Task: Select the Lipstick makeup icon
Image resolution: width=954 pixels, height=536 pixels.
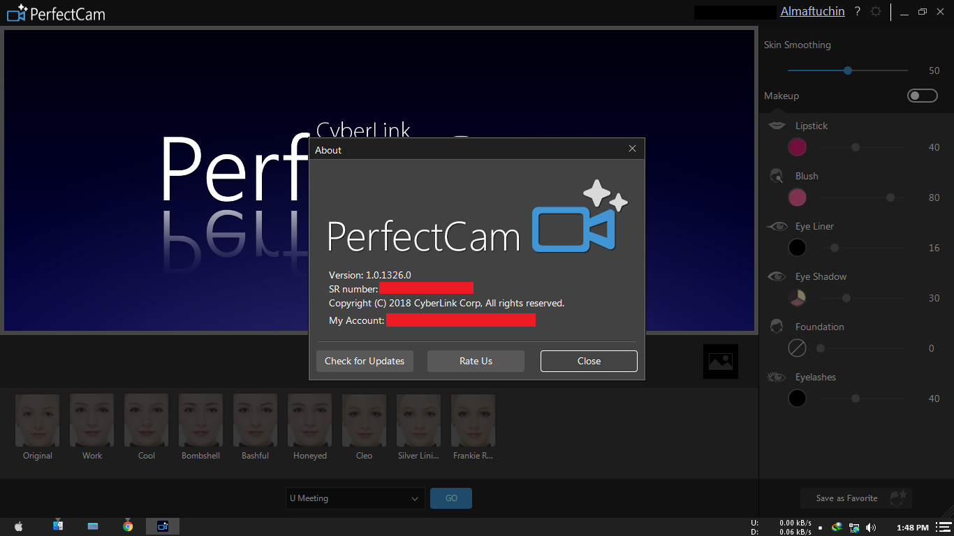Action: coord(777,126)
